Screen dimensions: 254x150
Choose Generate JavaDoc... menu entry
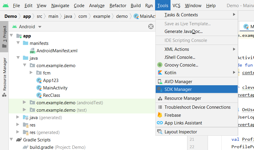tap(197, 31)
